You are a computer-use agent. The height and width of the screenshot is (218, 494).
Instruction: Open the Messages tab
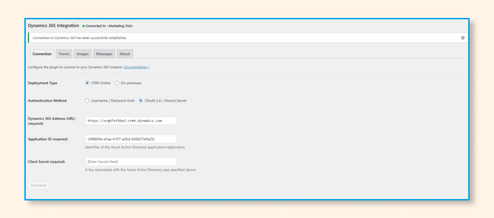point(104,54)
